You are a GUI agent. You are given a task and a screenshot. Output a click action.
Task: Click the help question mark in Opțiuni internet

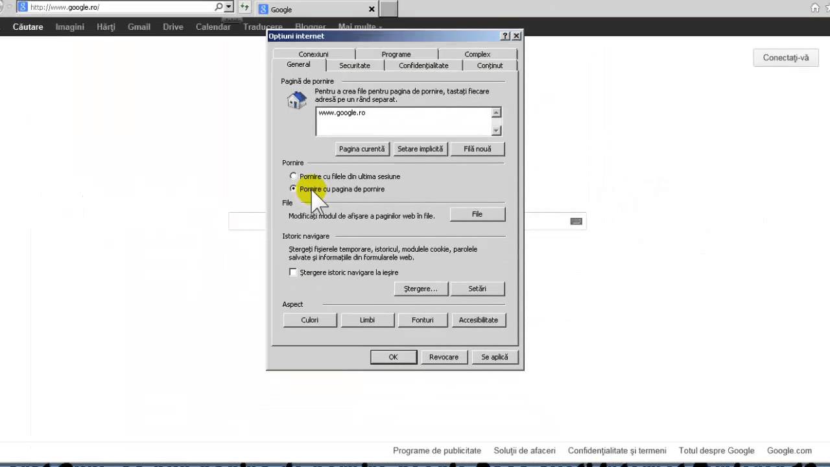pyautogui.click(x=506, y=36)
